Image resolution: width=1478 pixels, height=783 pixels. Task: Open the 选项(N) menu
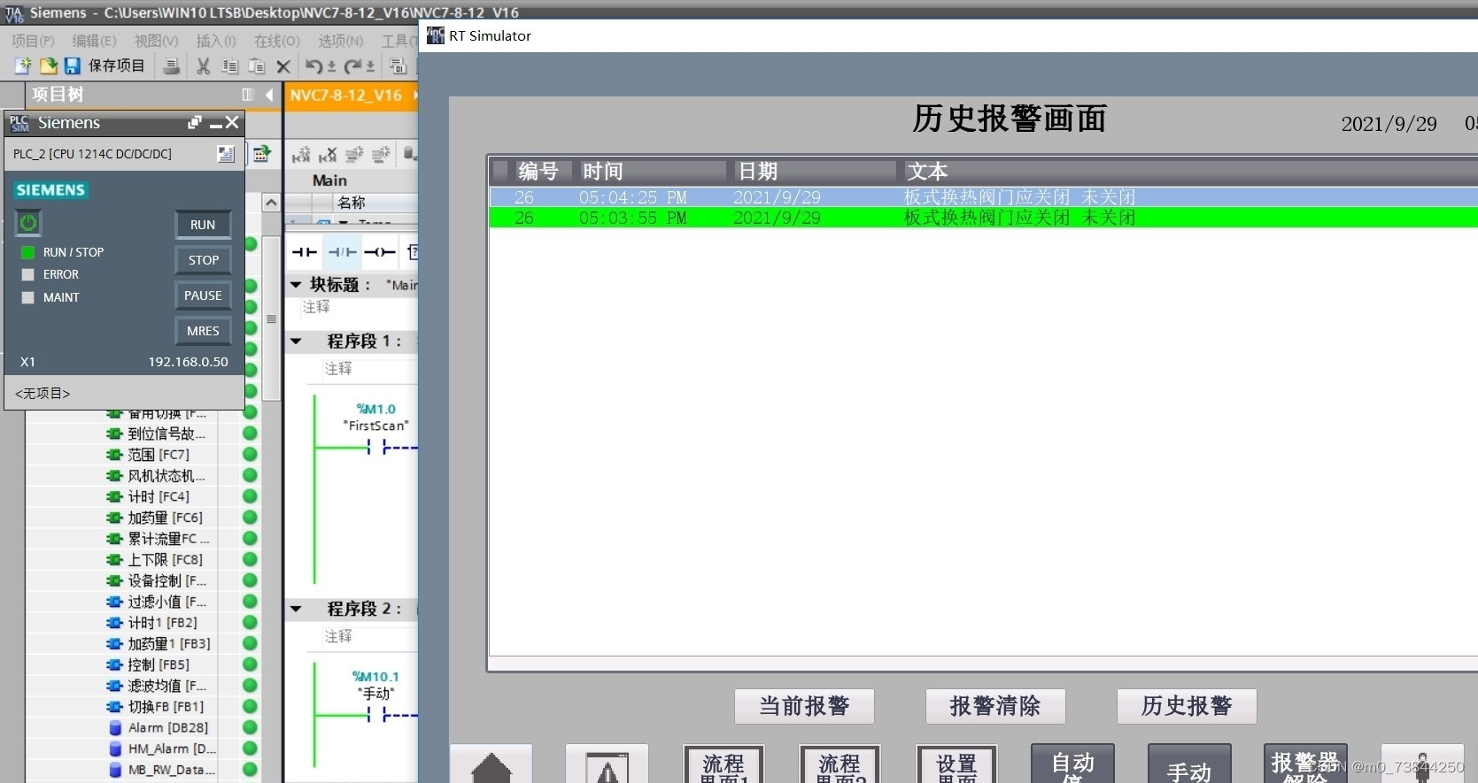click(x=340, y=41)
